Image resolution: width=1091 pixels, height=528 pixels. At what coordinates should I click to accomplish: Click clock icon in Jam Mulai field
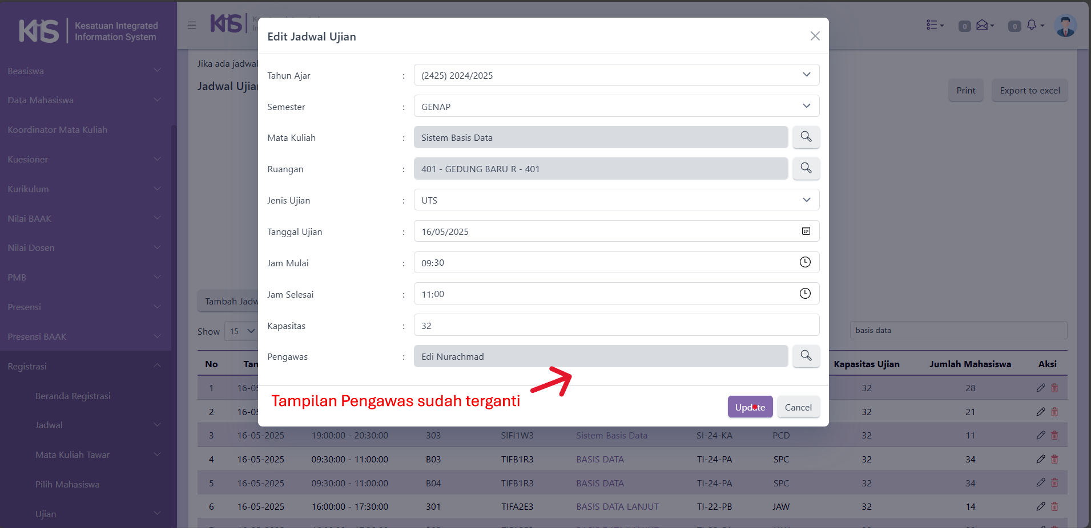coord(805,262)
